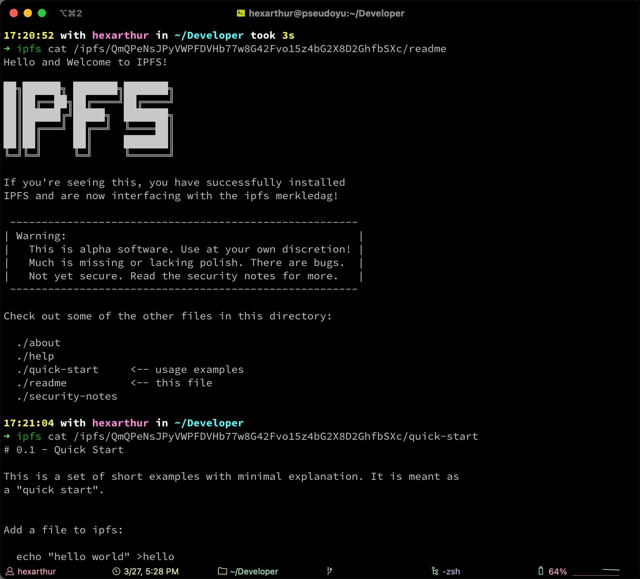Screen dimensions: 640x579
Task: Click the echo "hello world" >hello command
Action: click(x=95, y=557)
